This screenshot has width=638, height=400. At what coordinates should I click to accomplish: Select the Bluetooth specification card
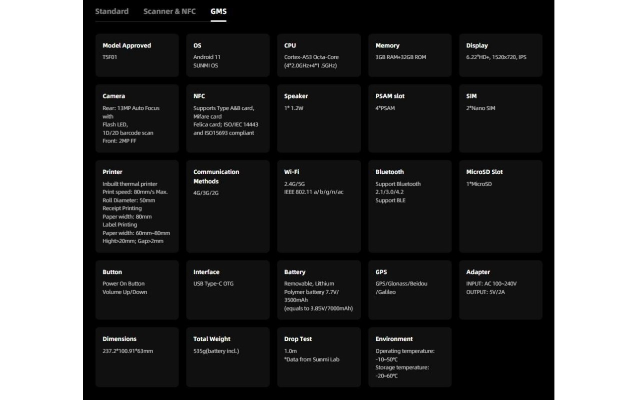click(x=410, y=206)
